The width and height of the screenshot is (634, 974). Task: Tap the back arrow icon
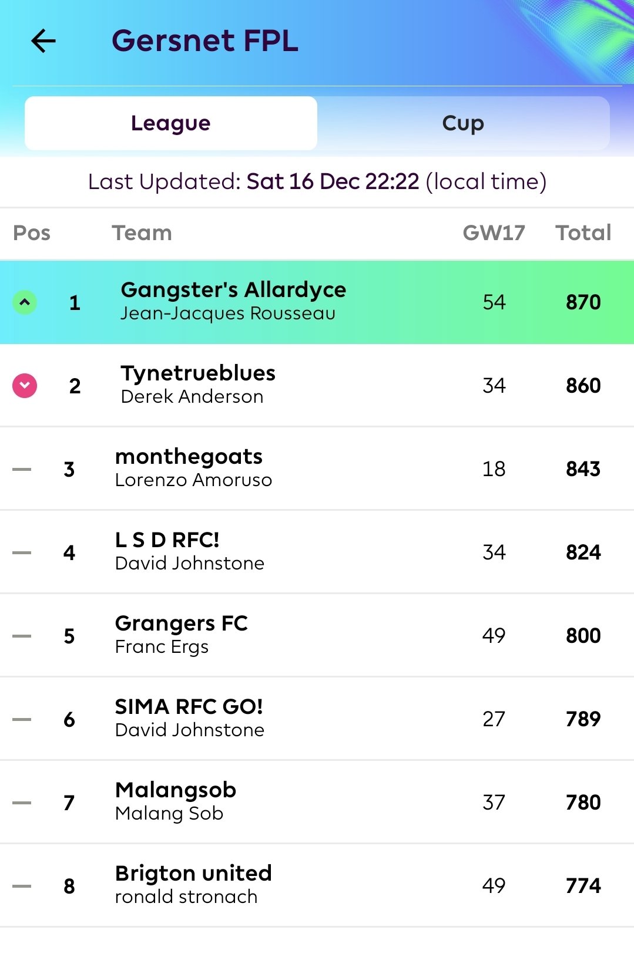pos(43,41)
